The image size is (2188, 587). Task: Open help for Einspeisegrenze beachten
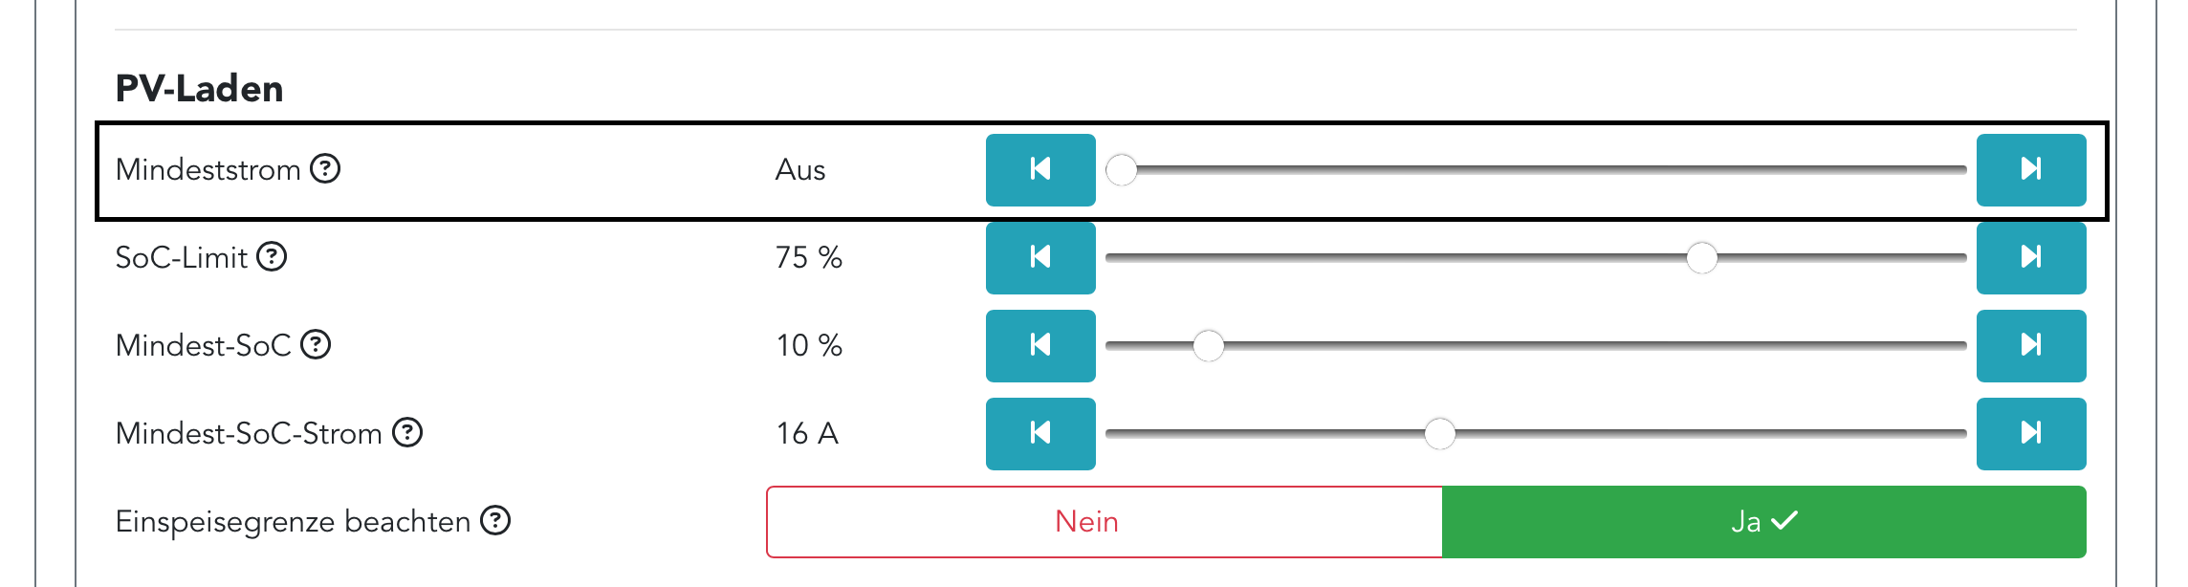click(x=495, y=521)
